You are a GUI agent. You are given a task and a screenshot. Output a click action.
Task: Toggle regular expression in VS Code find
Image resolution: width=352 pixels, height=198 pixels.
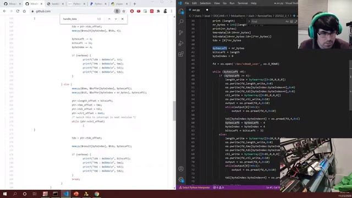tap(296, 21)
